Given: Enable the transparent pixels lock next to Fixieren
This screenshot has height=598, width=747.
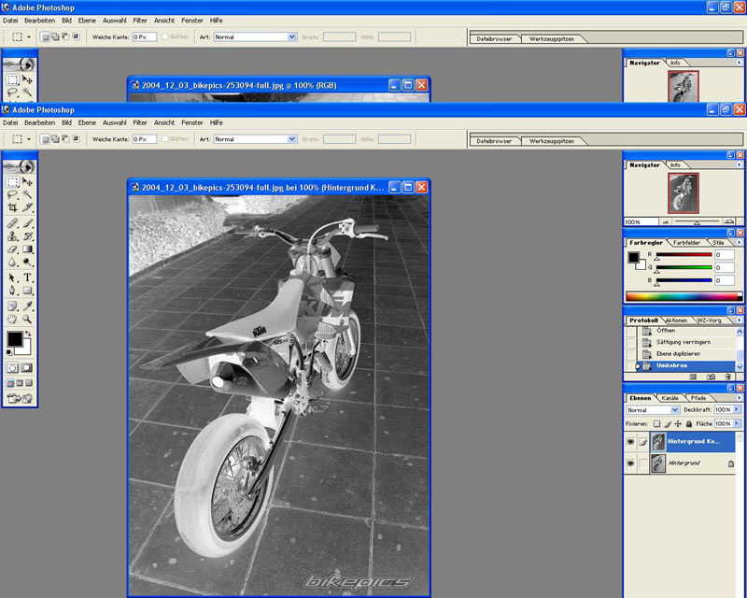Looking at the screenshot, I should 656,423.
